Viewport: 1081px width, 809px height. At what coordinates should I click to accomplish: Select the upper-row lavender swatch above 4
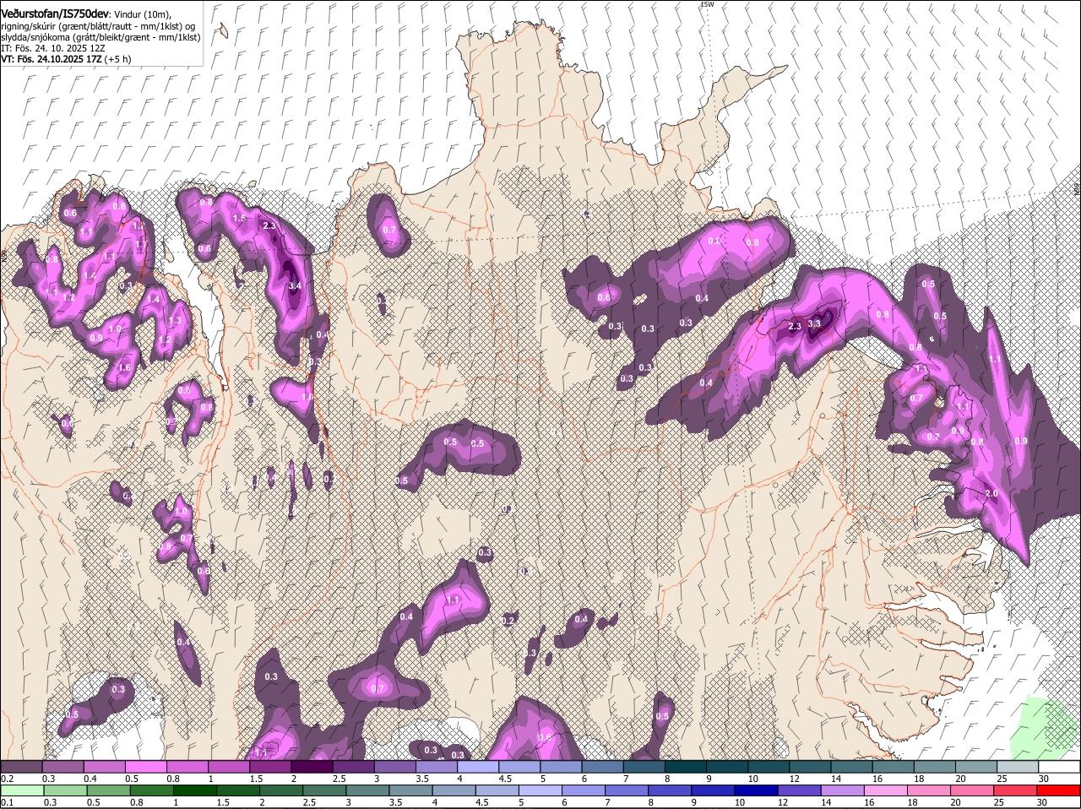click(x=476, y=766)
